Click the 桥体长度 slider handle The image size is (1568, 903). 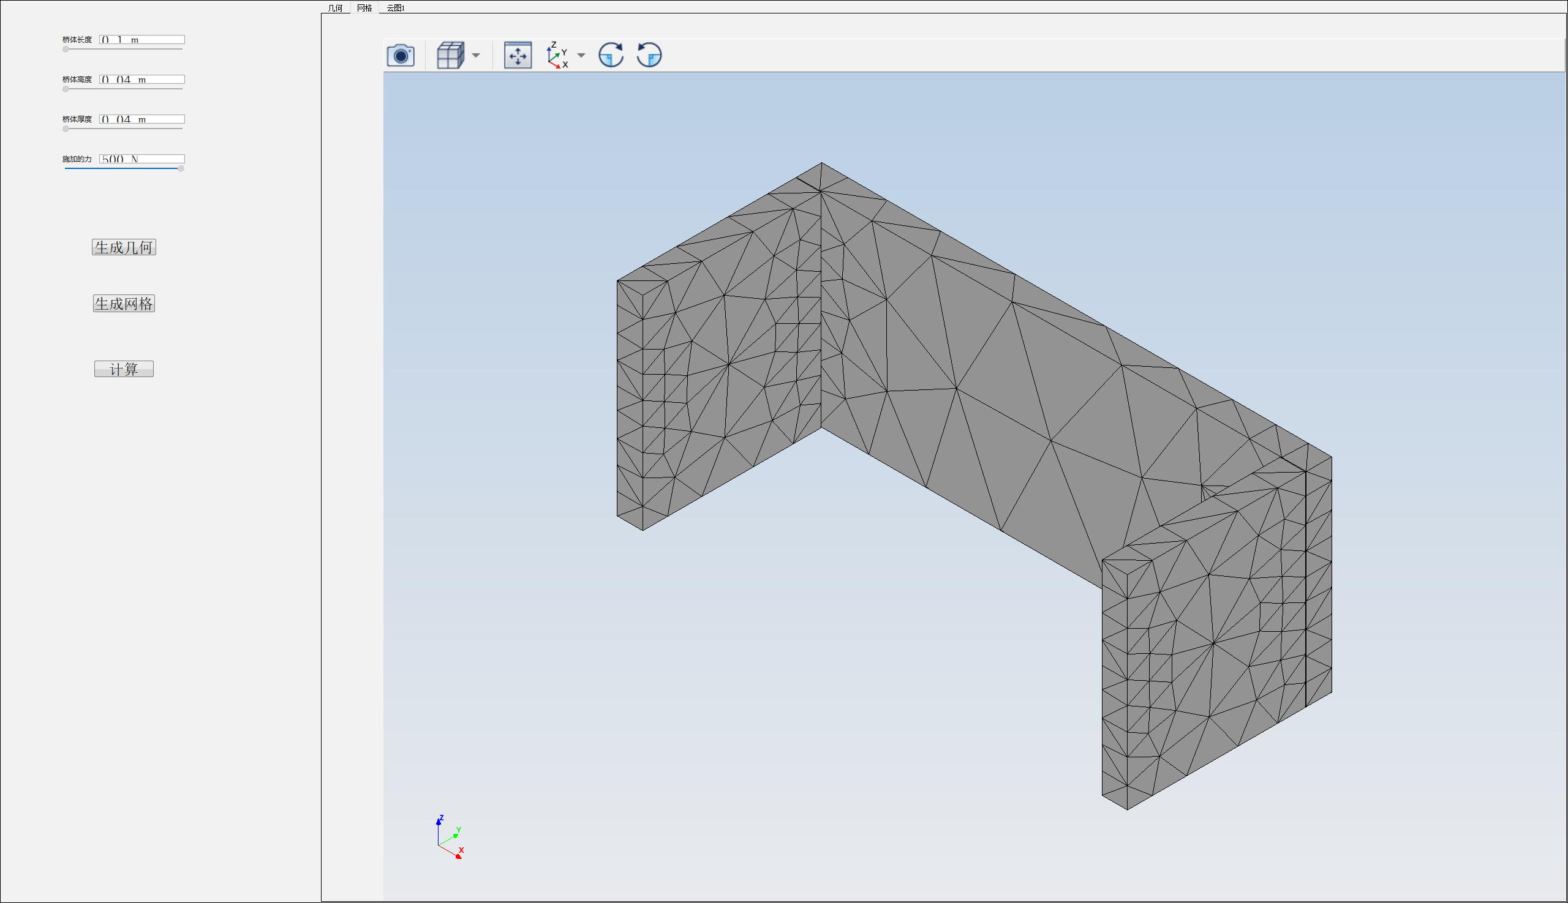click(66, 49)
